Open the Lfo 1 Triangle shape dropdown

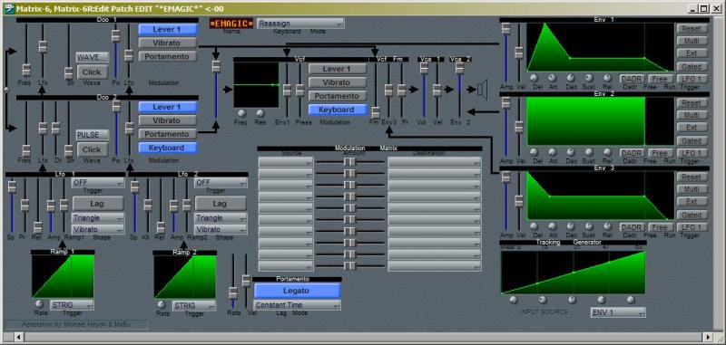(98, 218)
